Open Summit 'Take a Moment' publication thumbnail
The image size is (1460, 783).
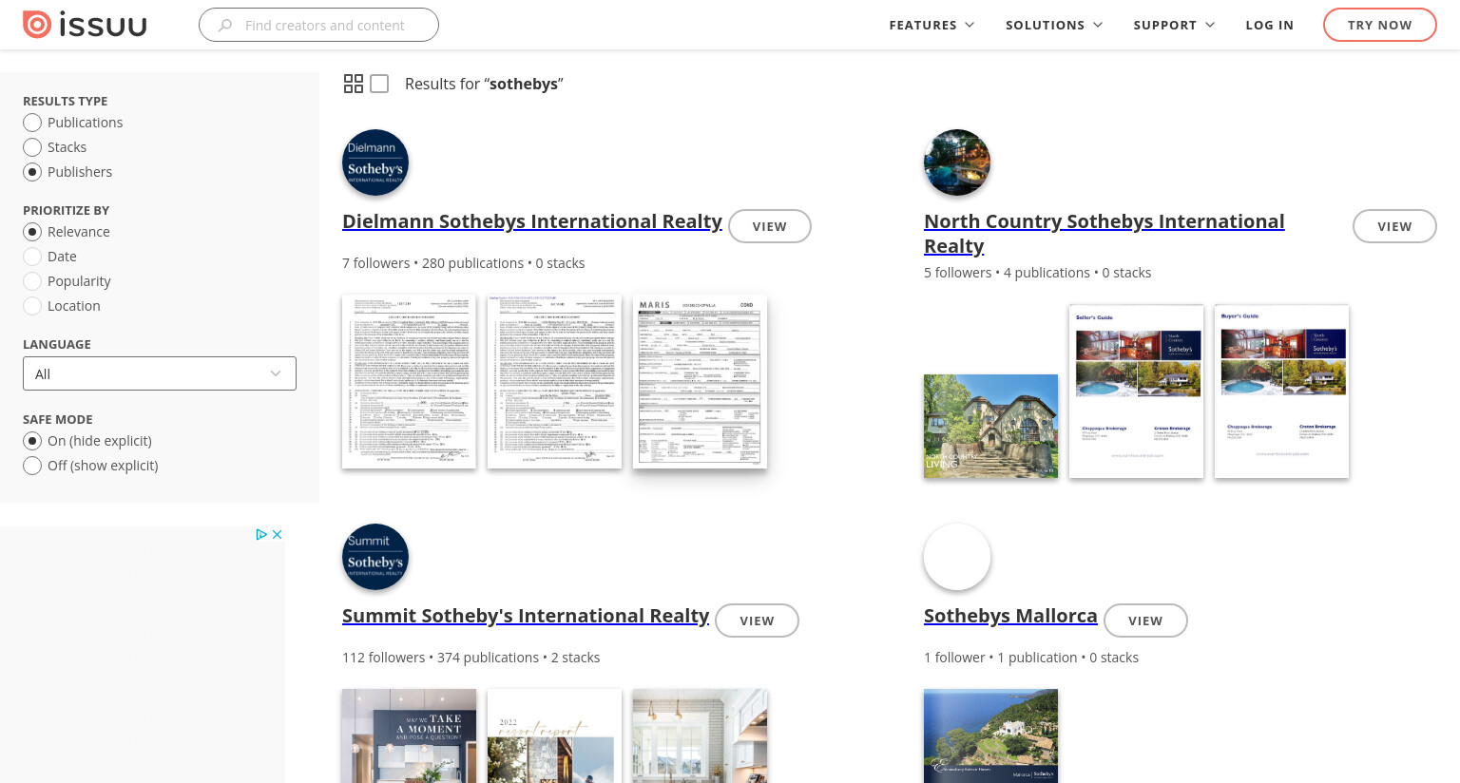409,735
